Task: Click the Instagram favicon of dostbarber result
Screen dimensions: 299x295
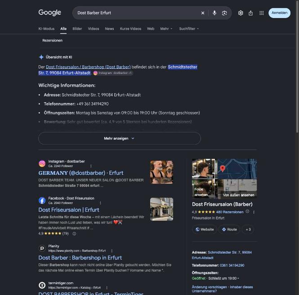Action: pyautogui.click(x=42, y=163)
